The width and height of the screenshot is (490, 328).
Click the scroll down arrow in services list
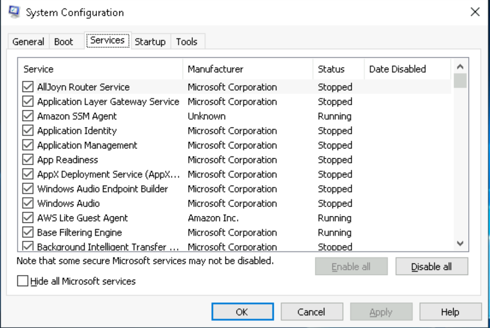tap(460, 244)
